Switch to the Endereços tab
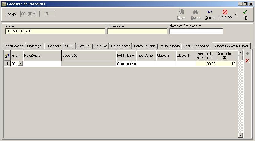 click(35, 46)
